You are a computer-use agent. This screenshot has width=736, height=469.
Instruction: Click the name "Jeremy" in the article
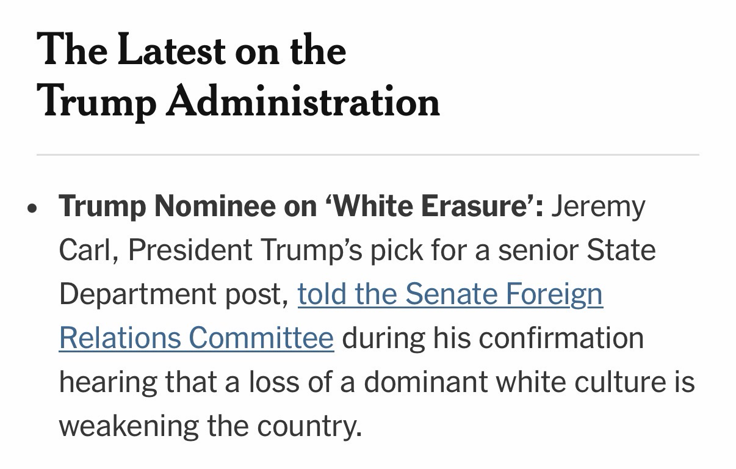pyautogui.click(x=598, y=206)
